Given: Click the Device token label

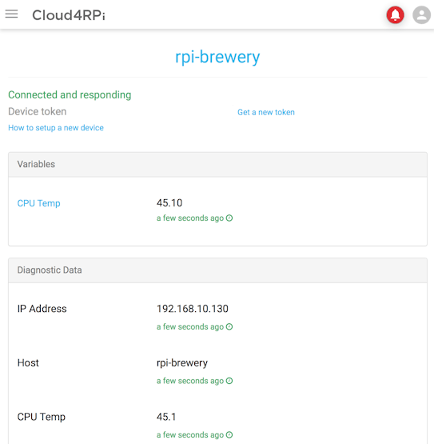Looking at the screenshot, I should pos(38,111).
